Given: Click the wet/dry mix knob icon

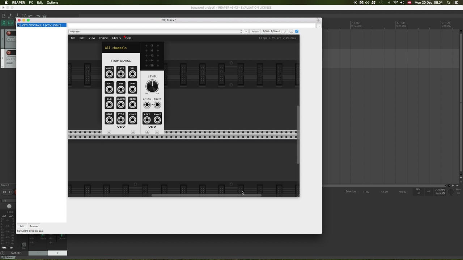Looking at the screenshot, I should point(292,31).
